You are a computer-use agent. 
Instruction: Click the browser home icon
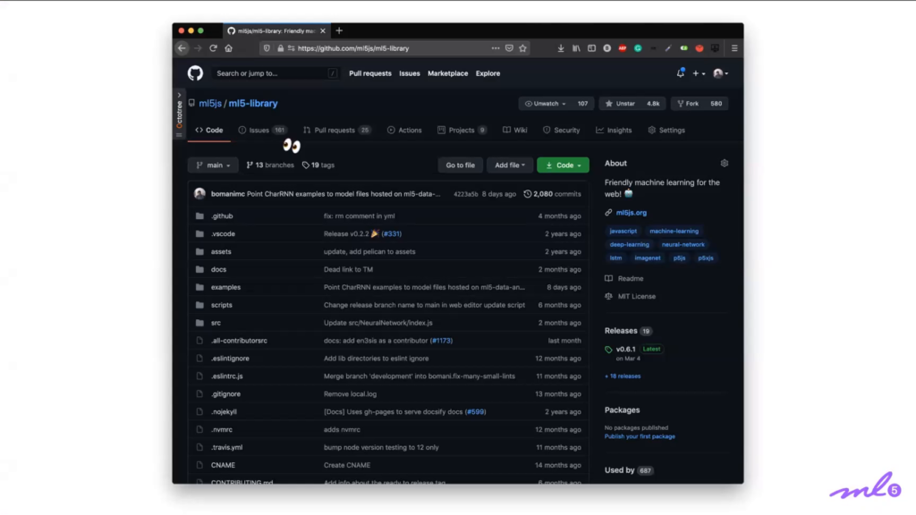pos(228,48)
